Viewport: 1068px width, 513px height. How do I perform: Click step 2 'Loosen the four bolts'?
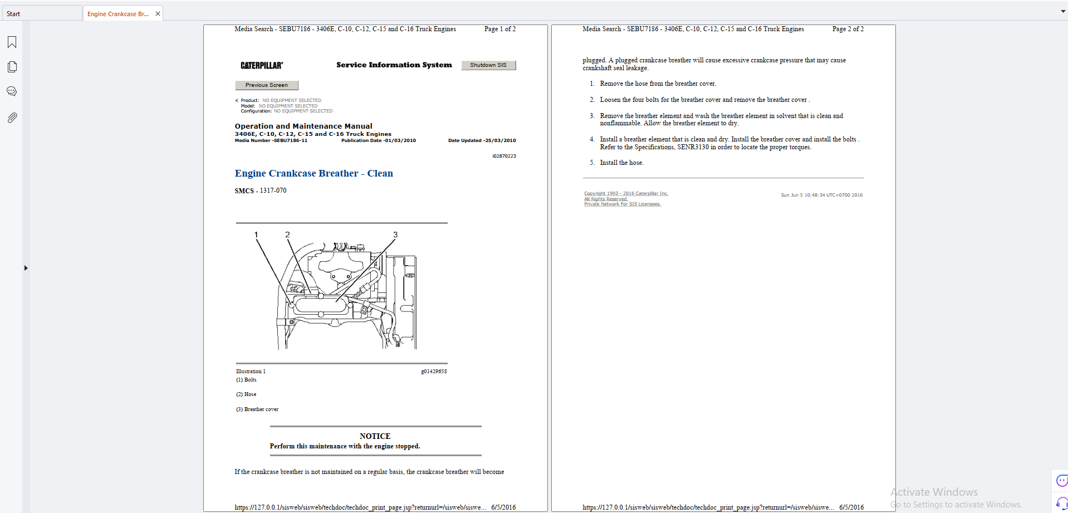[705, 100]
